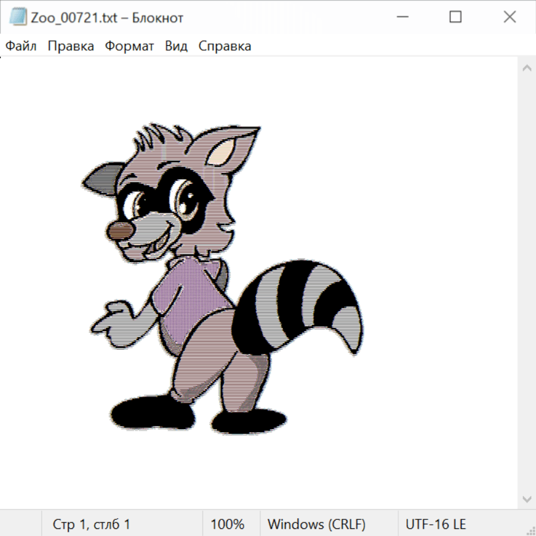Open the Файл menu

click(21, 46)
